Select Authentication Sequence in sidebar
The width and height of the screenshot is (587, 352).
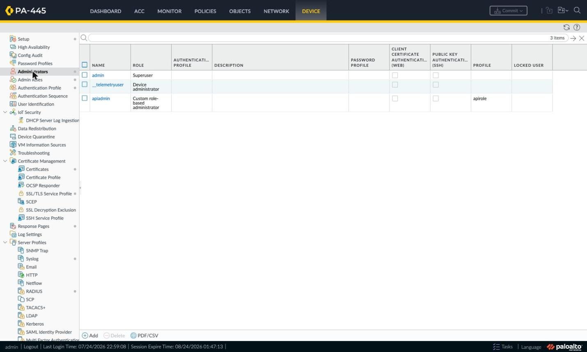pos(43,96)
